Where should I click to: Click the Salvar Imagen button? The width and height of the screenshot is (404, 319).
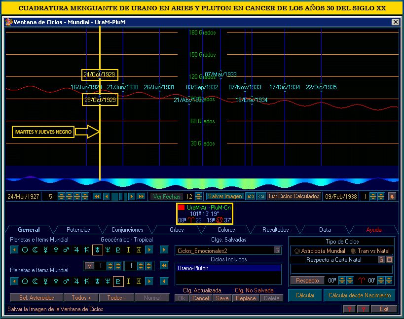225,196
